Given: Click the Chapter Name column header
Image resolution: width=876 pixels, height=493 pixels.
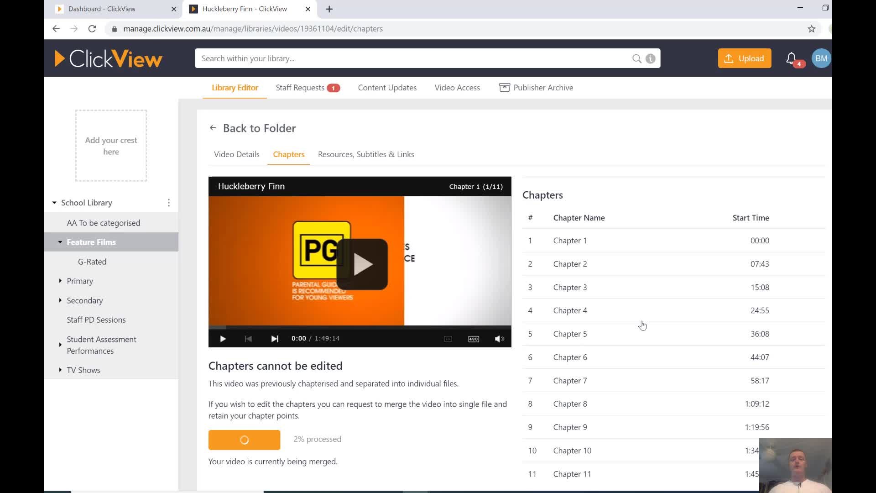Looking at the screenshot, I should tap(579, 218).
